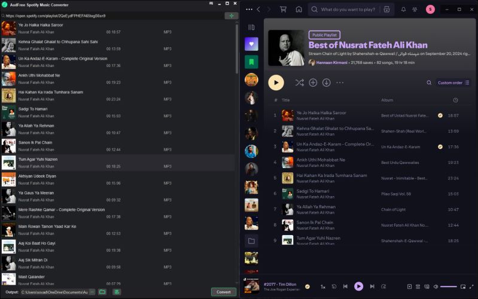This screenshot has height=299, width=478.
Task: Open the Spotify three-dots menu
Action: pos(249,10)
